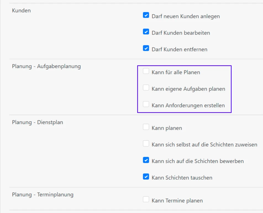The width and height of the screenshot is (263, 213).
Task: Enable "Kann Termine planen"
Action: tap(146, 199)
